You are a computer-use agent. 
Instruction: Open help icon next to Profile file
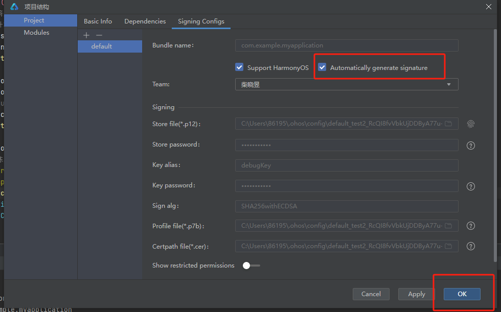pos(471,226)
